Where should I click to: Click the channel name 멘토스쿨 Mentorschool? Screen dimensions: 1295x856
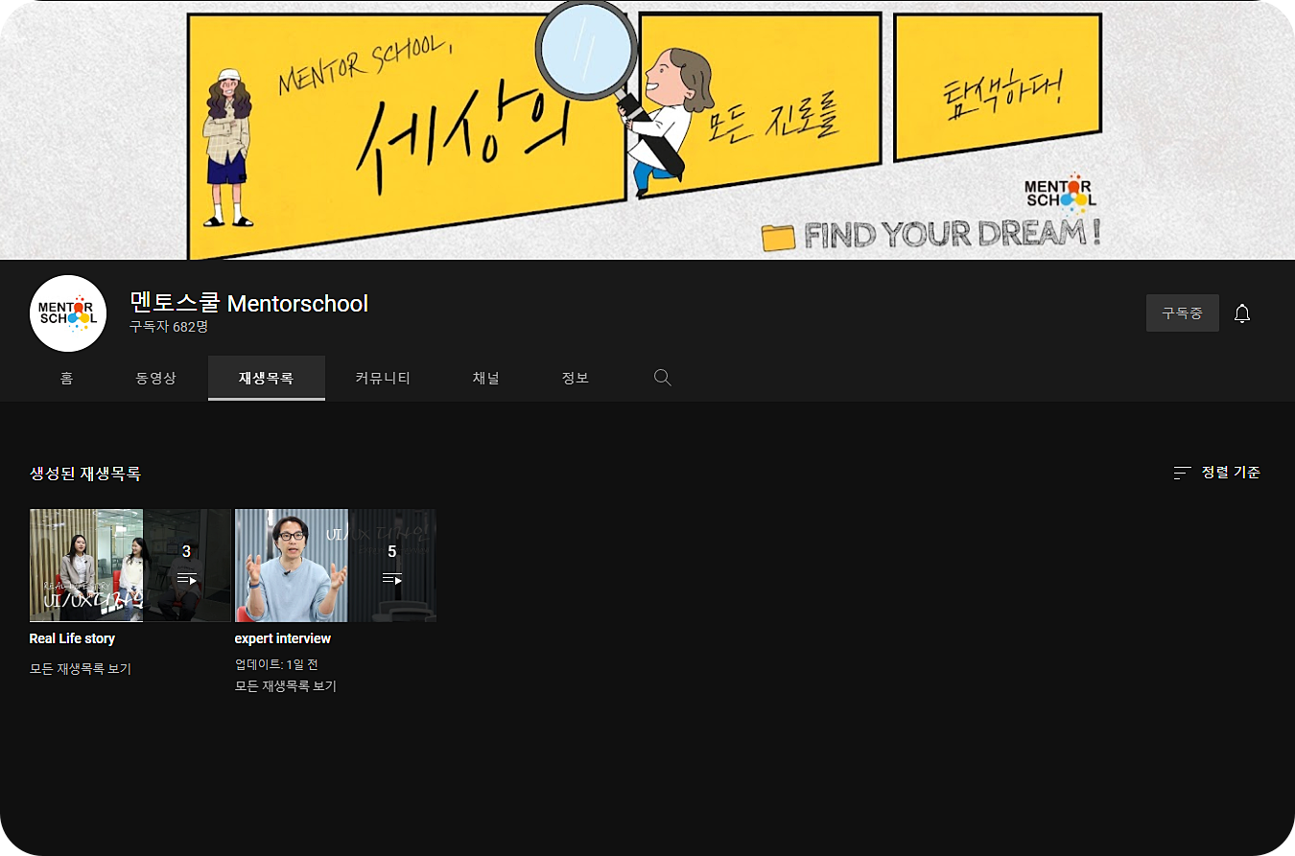click(248, 304)
